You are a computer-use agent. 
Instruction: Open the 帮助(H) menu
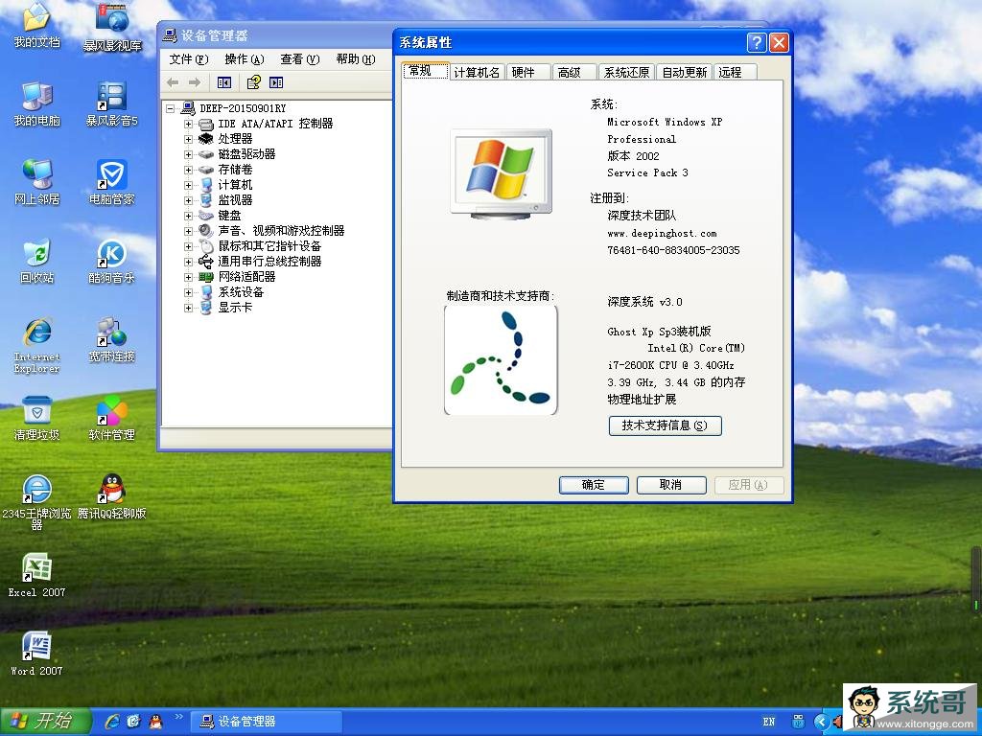(356, 59)
